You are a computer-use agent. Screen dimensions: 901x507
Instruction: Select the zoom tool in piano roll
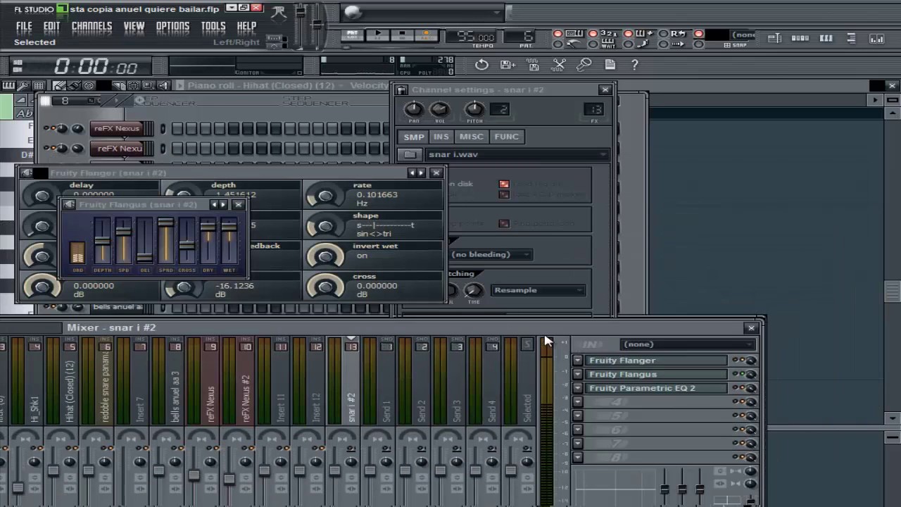pyautogui.click(x=149, y=86)
